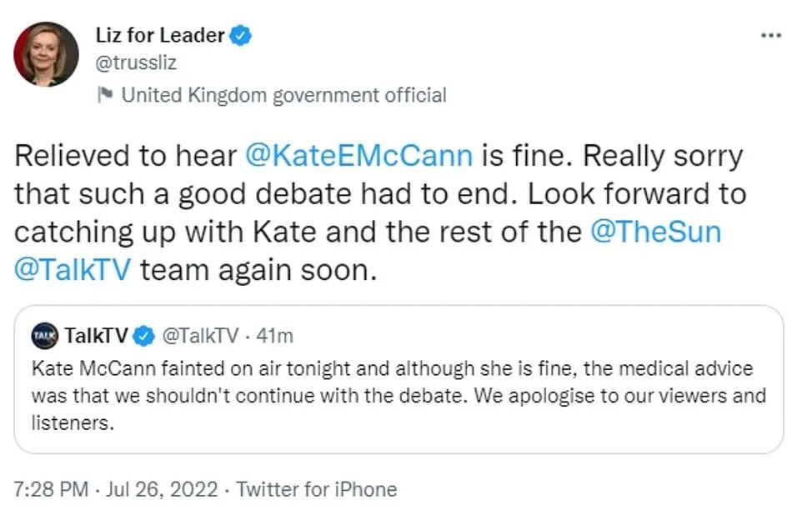Viewport: 802px width, 525px height.
Task: Click the United Kingdom government official label
Action: coord(283,95)
